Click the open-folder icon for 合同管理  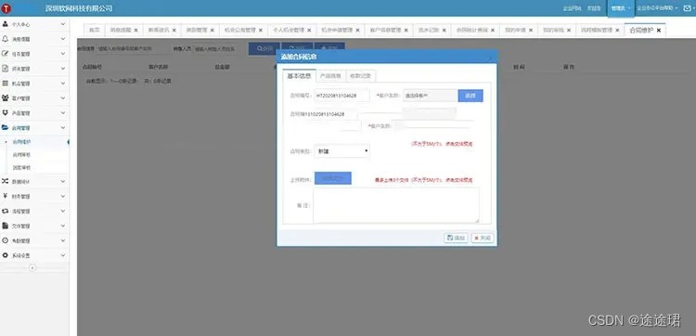click(x=6, y=128)
